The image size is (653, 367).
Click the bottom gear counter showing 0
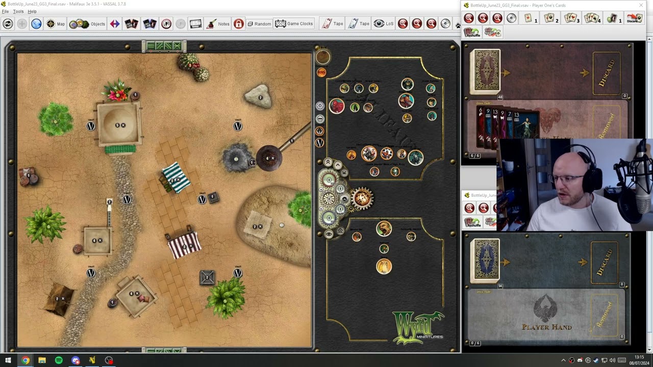pos(329,218)
